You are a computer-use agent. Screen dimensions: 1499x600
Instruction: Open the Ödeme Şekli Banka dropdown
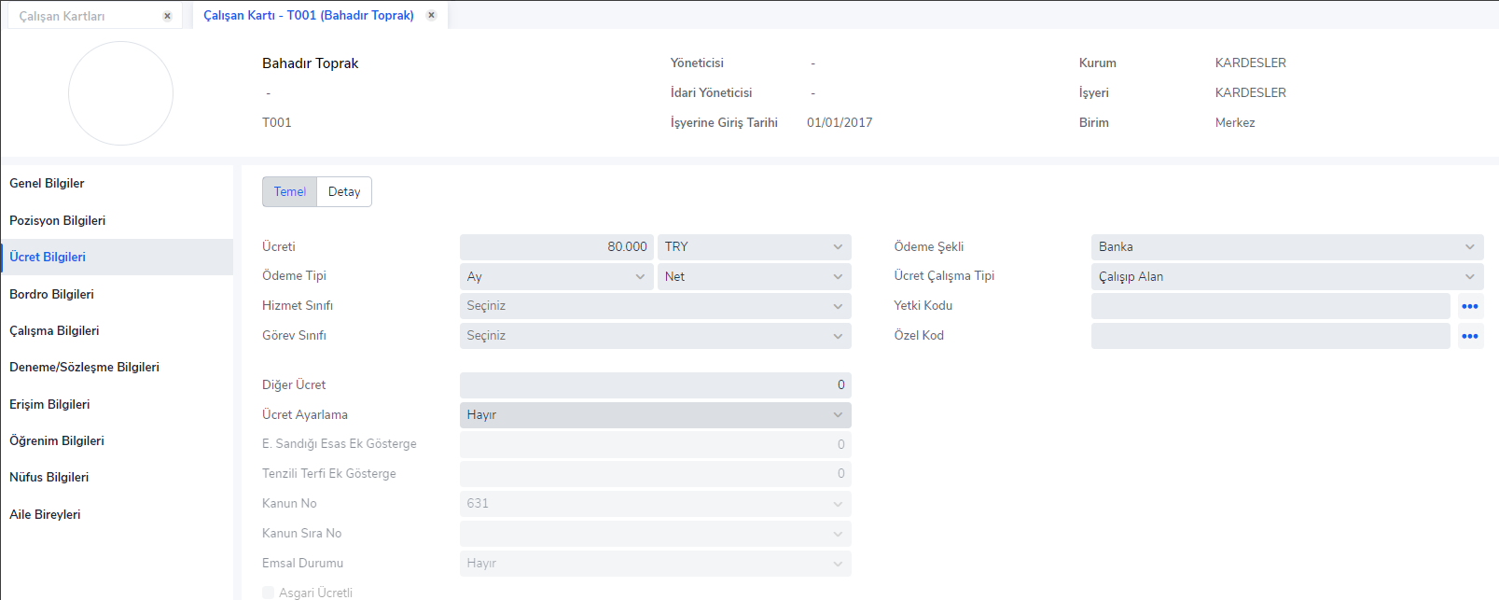click(x=1286, y=247)
